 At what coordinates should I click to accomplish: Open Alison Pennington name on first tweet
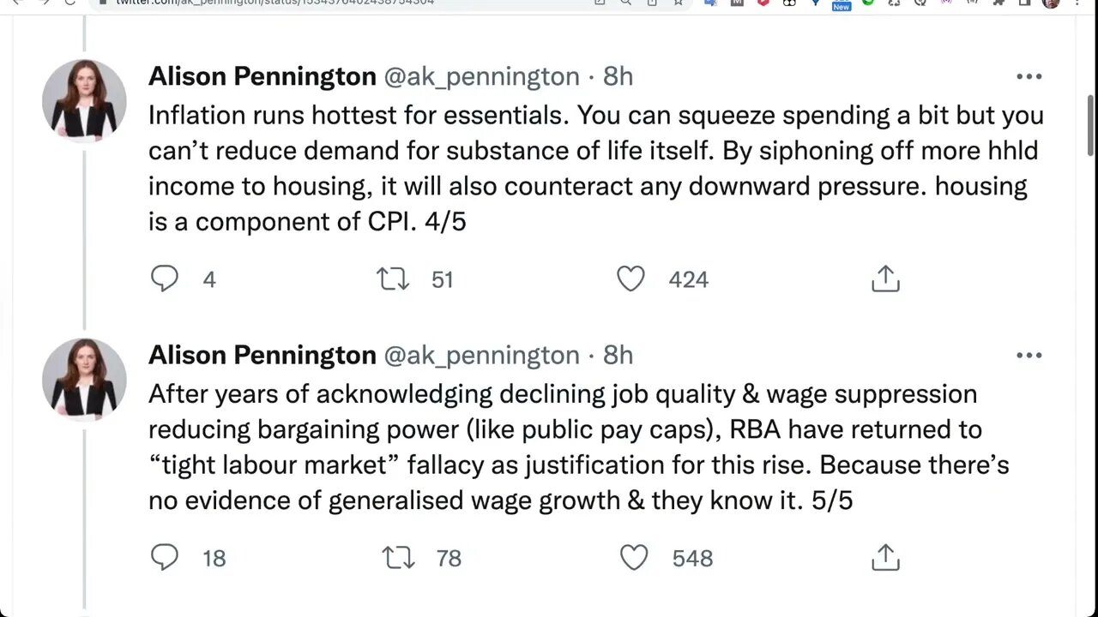pyautogui.click(x=262, y=76)
